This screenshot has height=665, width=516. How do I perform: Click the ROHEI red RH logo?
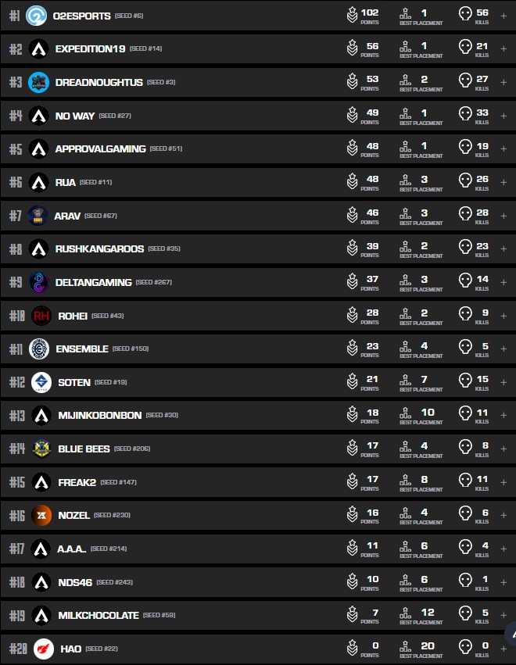pyautogui.click(x=41, y=316)
